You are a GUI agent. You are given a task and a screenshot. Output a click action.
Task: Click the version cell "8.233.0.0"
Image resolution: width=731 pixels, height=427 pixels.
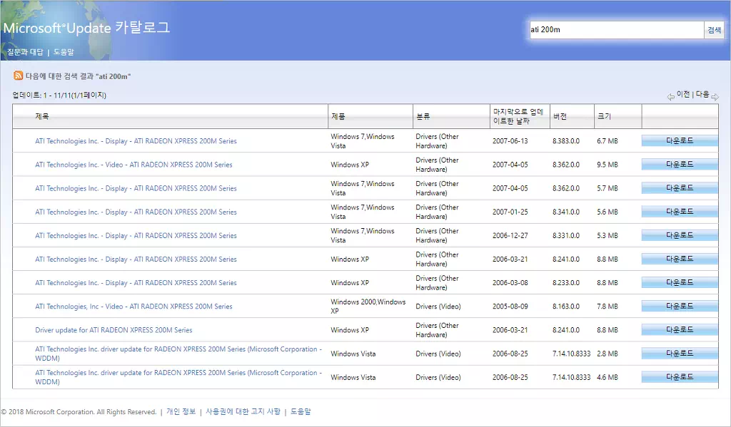coord(566,283)
